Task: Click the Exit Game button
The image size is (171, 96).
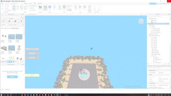Action: pyautogui.click(x=99, y=8)
